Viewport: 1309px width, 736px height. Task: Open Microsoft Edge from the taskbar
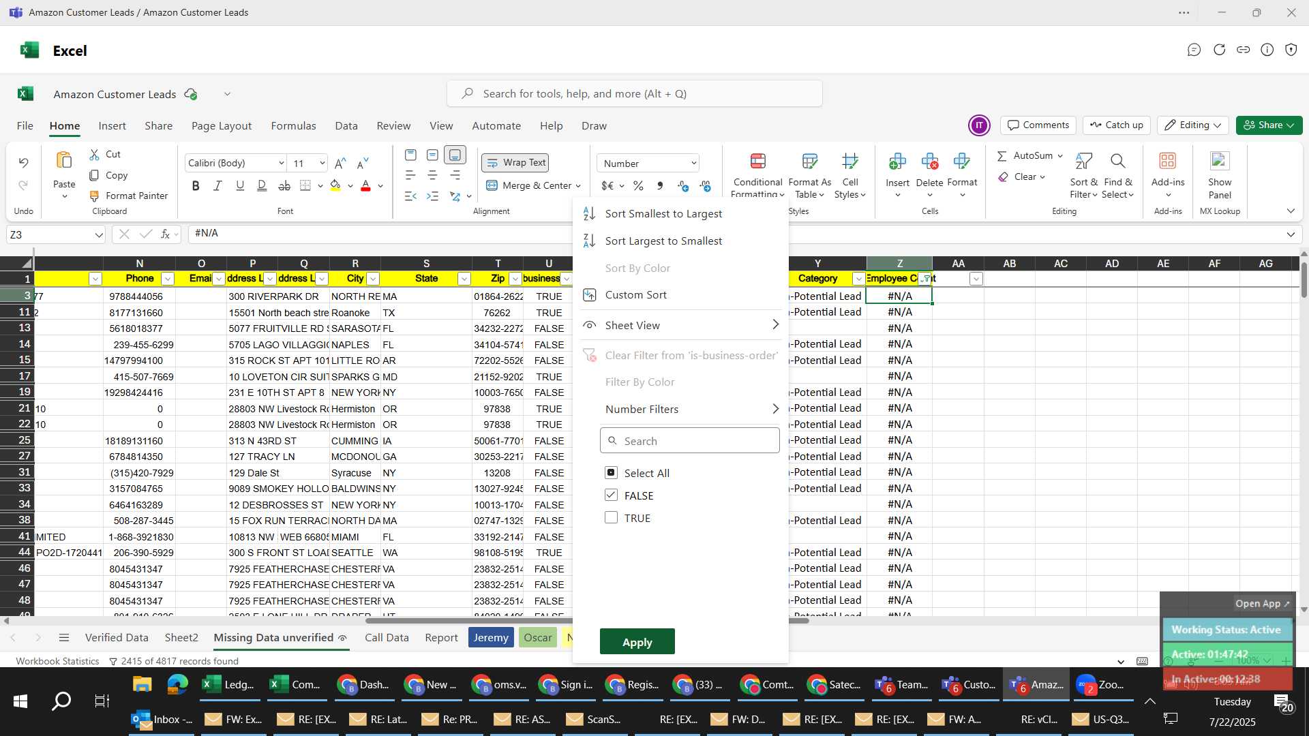click(177, 684)
